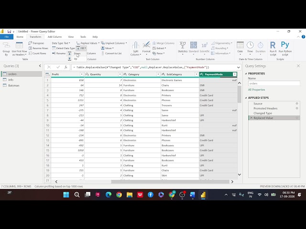Viewport: 306px width, 229px height.
Task: Open Data Type Text dropdown
Action: [x=61, y=43]
